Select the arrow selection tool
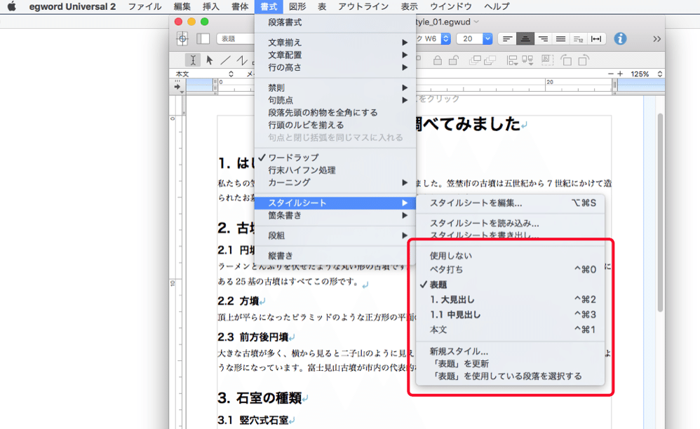 (208, 60)
